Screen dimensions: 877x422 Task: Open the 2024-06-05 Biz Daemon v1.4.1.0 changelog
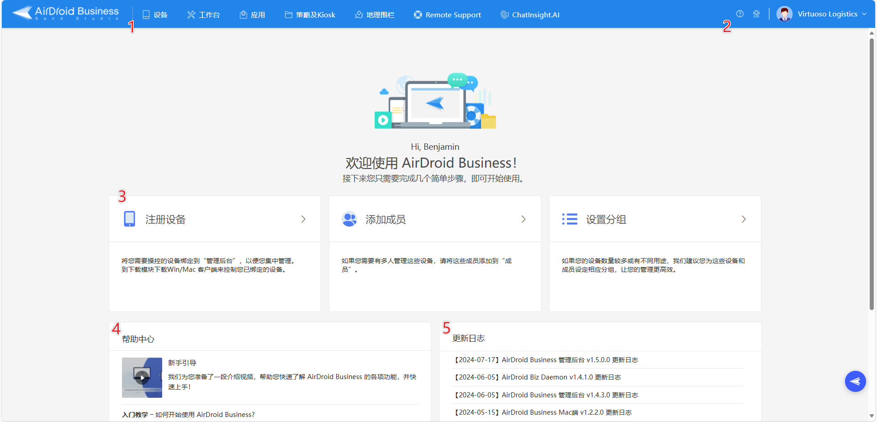pyautogui.click(x=537, y=377)
